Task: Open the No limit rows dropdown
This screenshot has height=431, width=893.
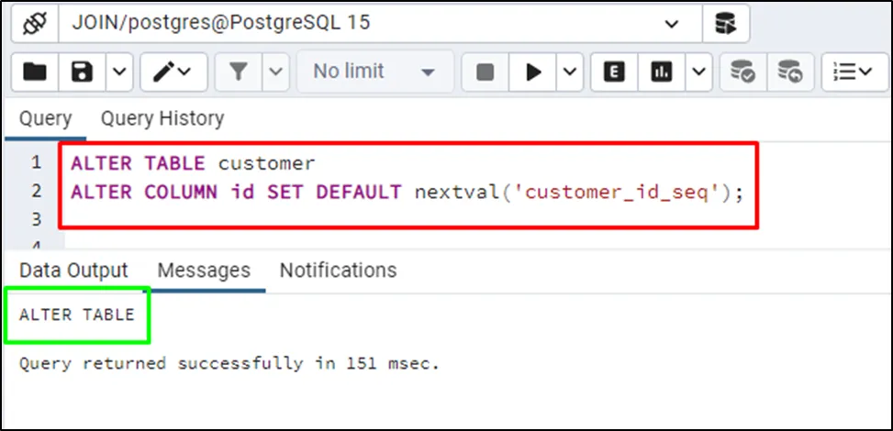Action: [374, 72]
